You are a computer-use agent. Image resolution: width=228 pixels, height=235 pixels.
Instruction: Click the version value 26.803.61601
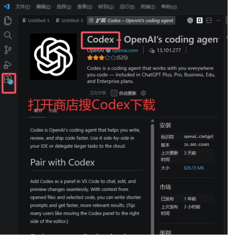197,144
